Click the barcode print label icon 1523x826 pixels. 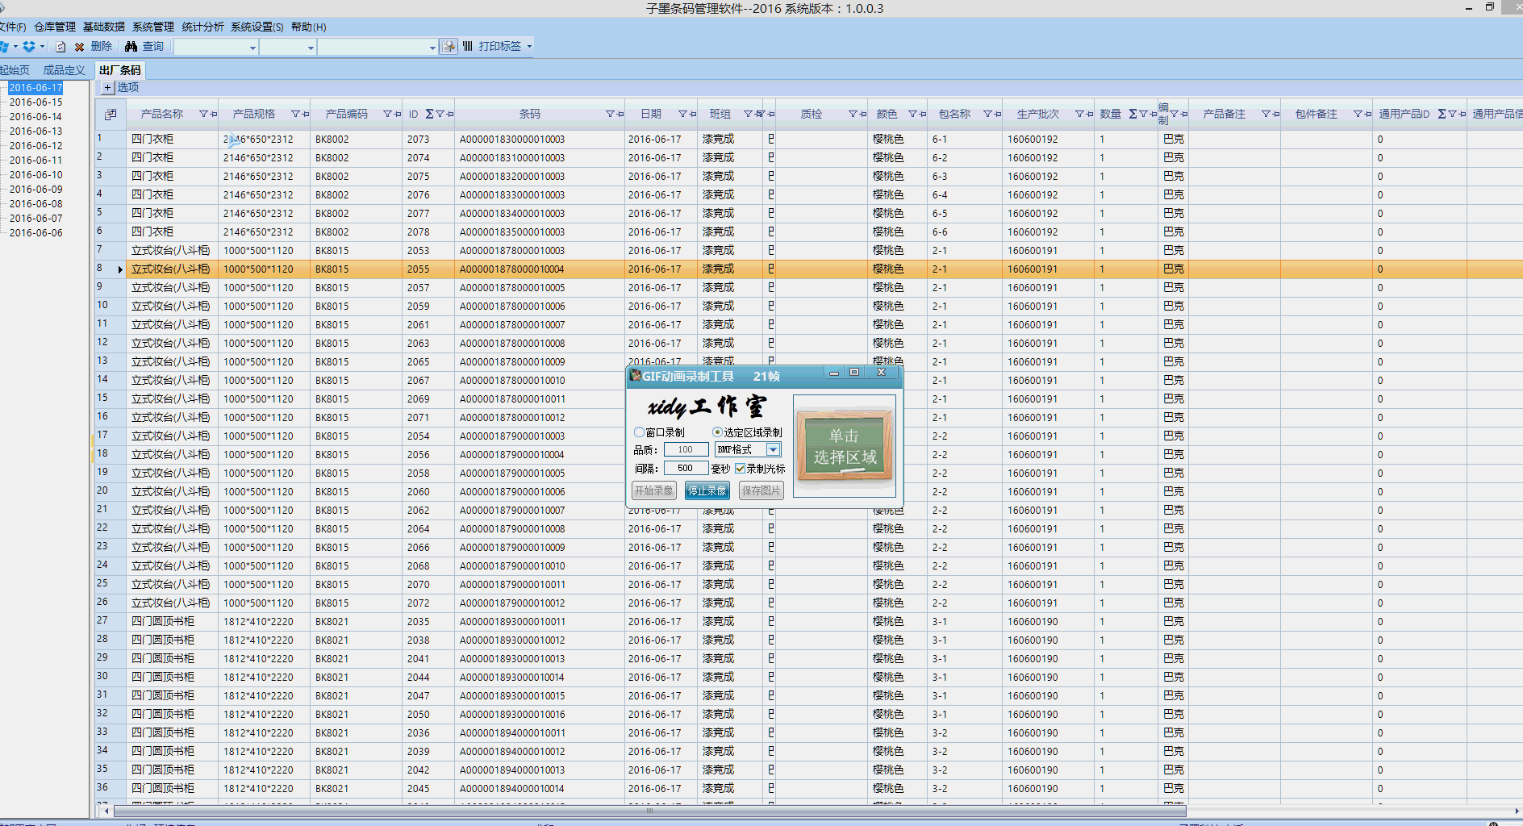coord(468,47)
